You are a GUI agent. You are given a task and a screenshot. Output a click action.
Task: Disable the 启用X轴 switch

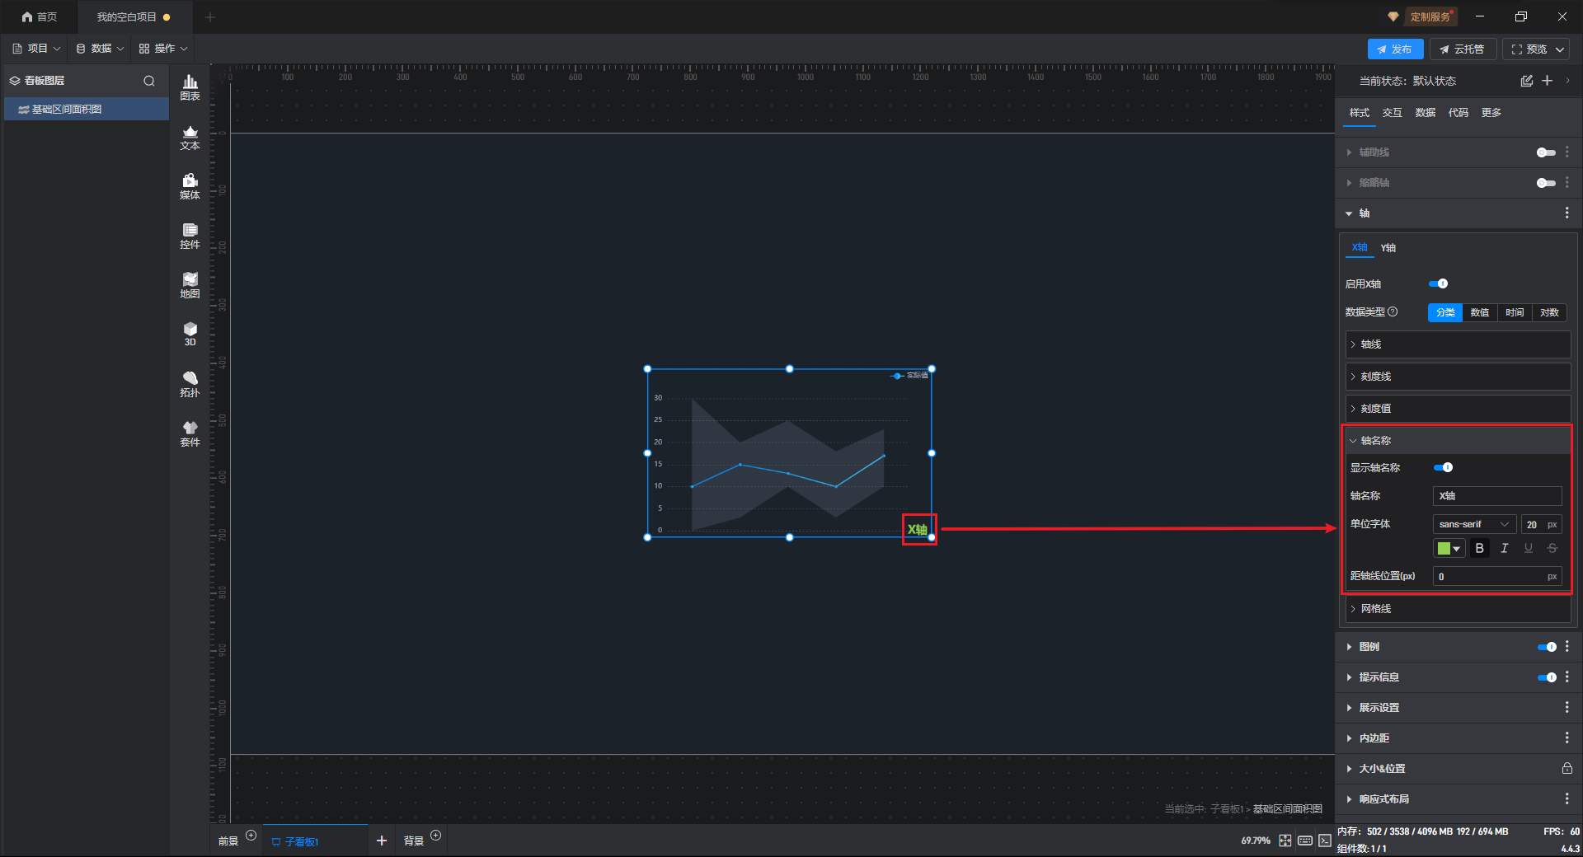point(1439,283)
